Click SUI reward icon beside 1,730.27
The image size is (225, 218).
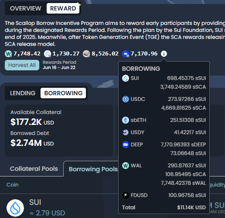pyautogui.click(x=48, y=54)
